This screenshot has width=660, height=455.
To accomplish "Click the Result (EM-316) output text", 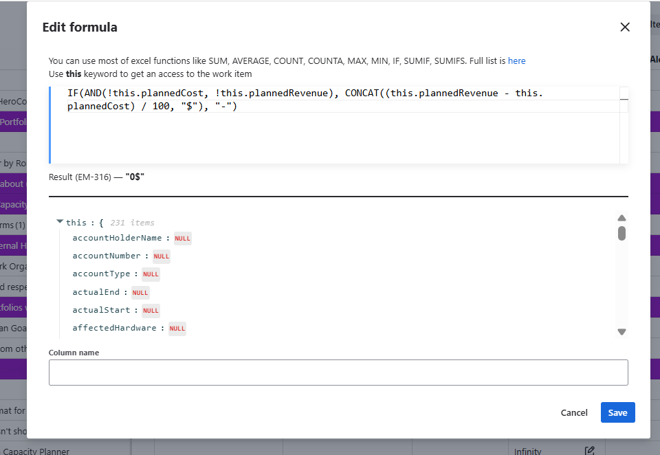I will click(96, 177).
